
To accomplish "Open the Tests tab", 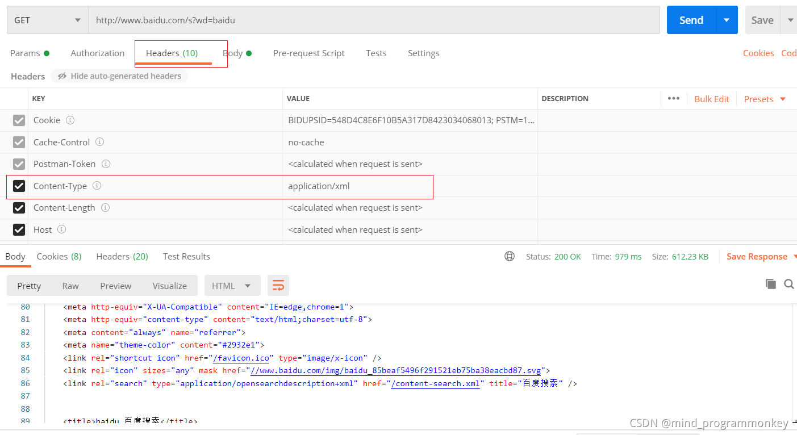I will click(376, 53).
